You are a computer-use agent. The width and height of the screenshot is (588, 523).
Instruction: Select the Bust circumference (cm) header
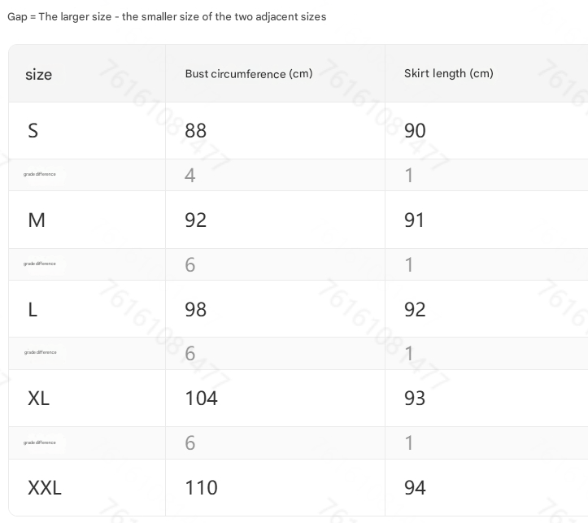[249, 73]
